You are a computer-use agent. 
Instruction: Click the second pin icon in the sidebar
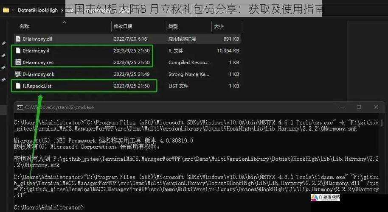coord(4,56)
